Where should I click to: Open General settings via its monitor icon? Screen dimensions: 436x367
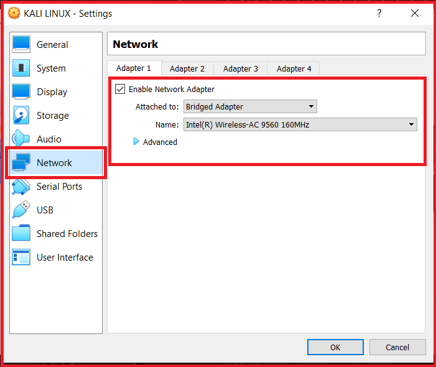(x=21, y=45)
